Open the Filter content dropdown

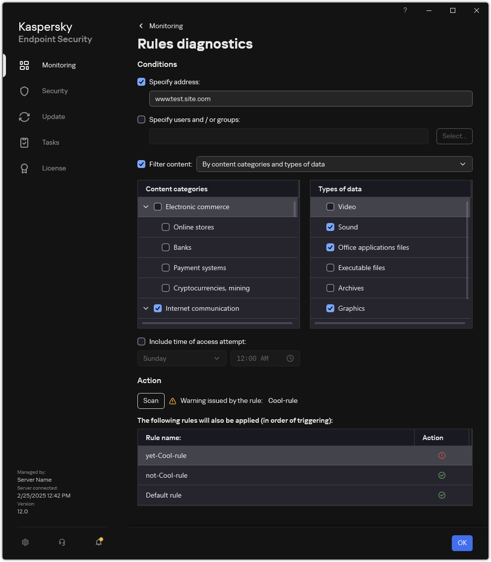click(334, 164)
